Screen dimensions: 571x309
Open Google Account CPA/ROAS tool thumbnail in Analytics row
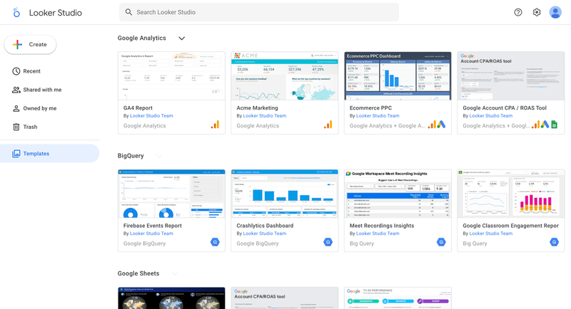[x=511, y=76]
